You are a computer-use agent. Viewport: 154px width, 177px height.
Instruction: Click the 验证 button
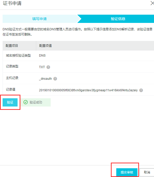(x=10, y=102)
